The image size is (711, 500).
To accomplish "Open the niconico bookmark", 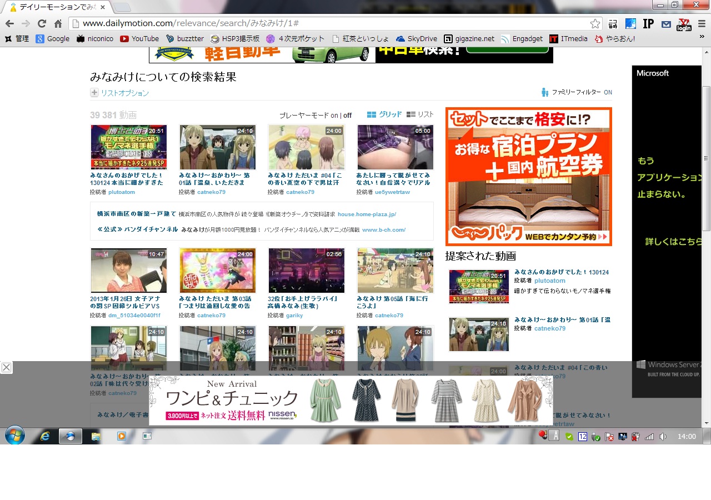I will pyautogui.click(x=95, y=39).
